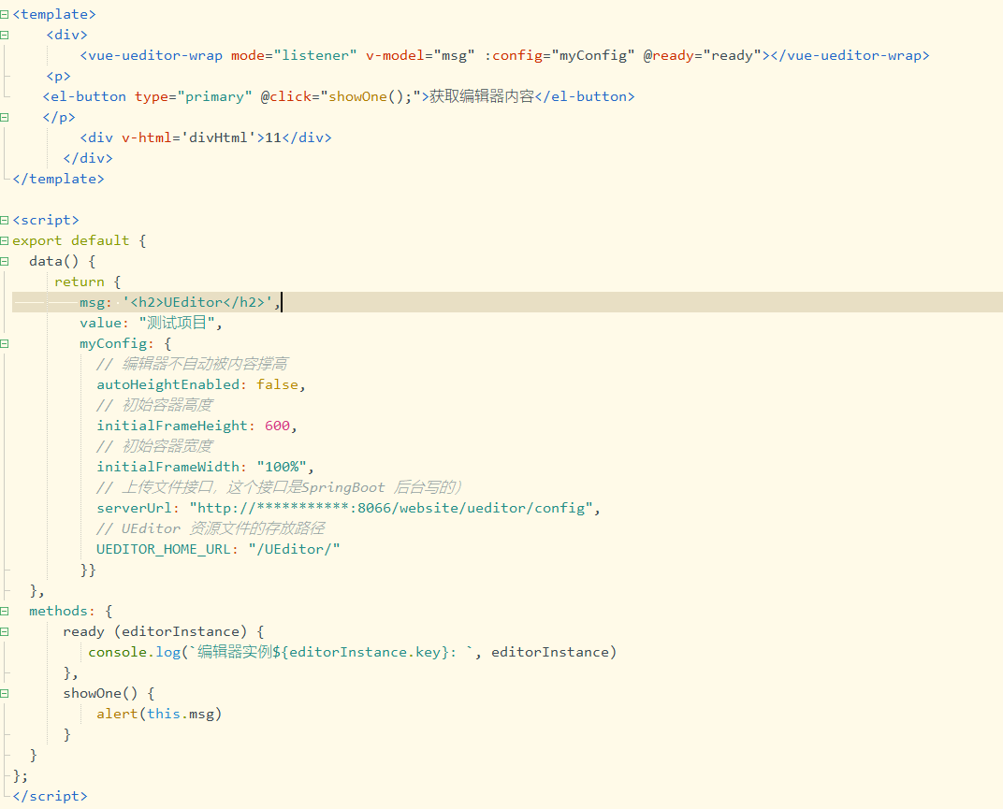Click the opening <p> tag

pos(58,76)
